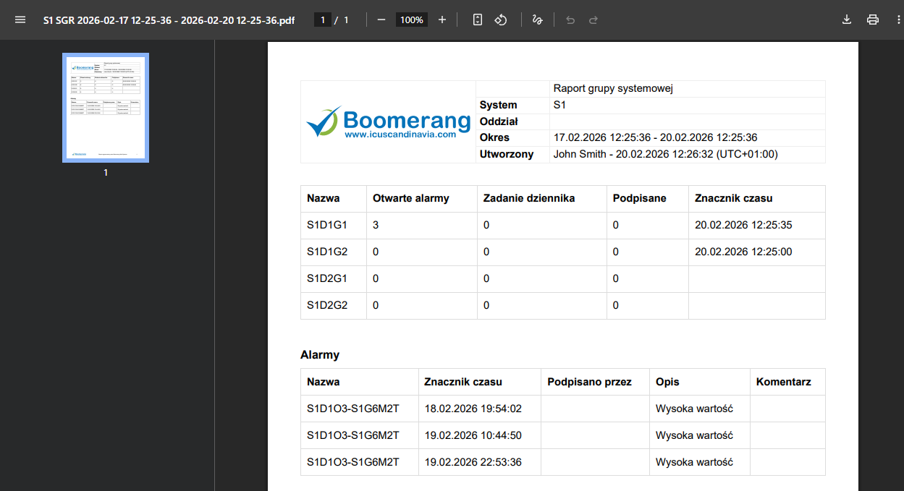The height and width of the screenshot is (491, 904).
Task: Select the page 1 thumbnail
Action: (106, 108)
